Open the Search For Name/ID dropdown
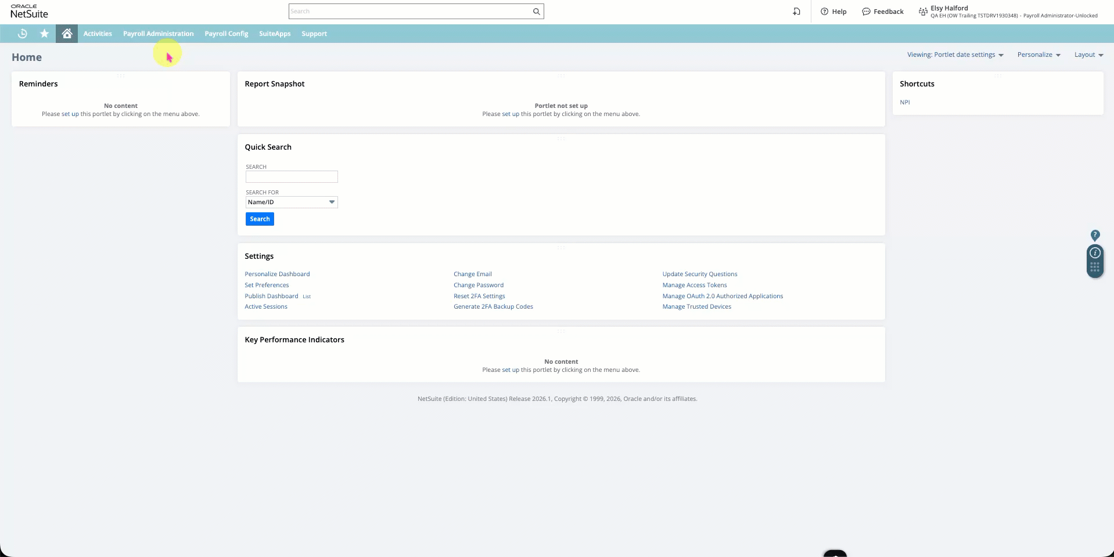This screenshot has width=1114, height=557. click(x=292, y=202)
